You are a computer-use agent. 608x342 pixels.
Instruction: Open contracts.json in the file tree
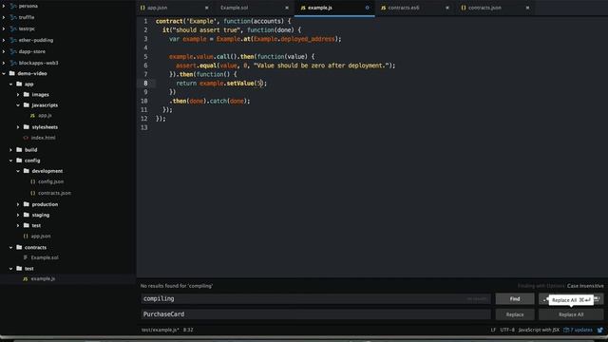(x=54, y=193)
